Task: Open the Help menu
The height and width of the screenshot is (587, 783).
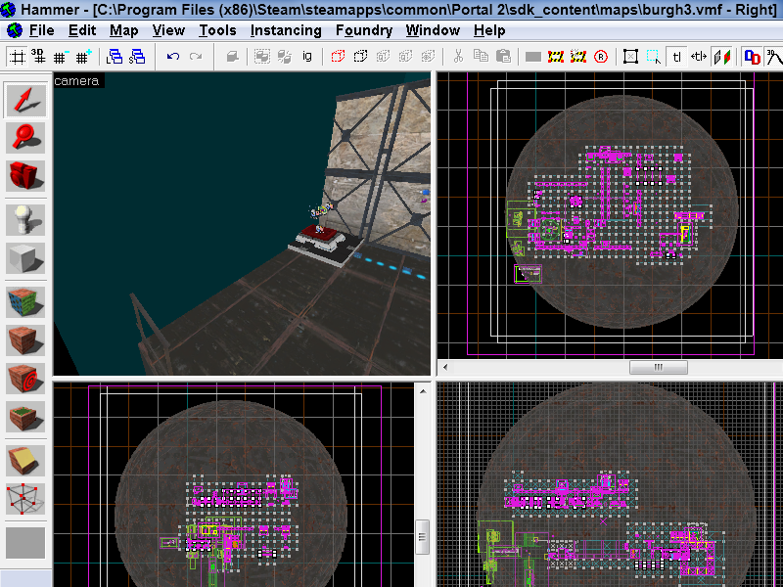Action: point(489,30)
